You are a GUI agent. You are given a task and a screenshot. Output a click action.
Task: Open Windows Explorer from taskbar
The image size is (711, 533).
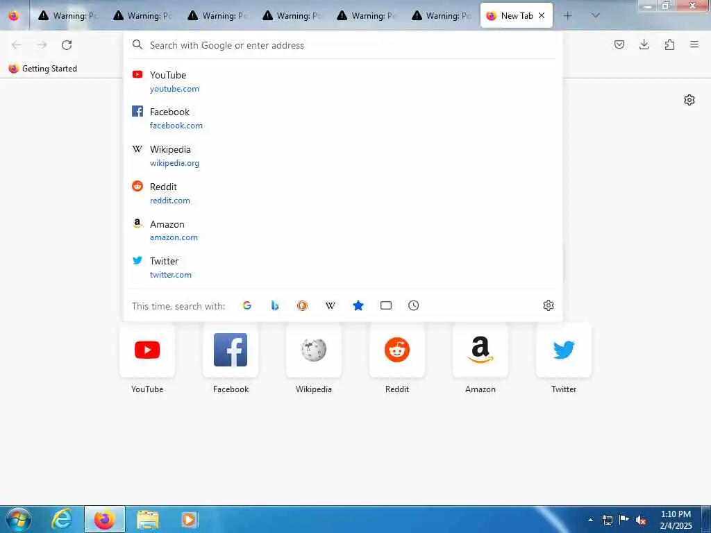click(x=147, y=519)
